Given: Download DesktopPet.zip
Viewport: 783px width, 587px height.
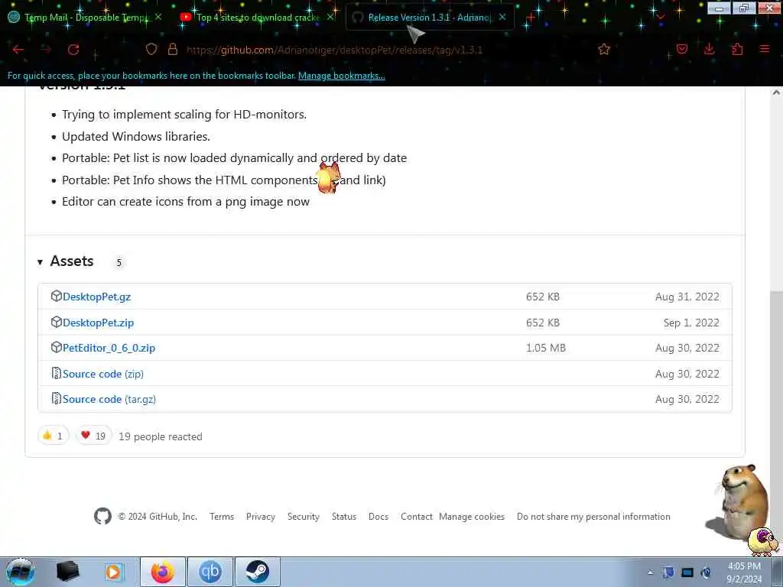Looking at the screenshot, I should (99, 323).
